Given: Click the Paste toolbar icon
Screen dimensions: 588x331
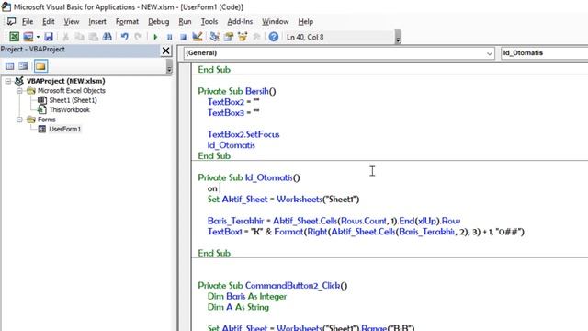Looking at the screenshot, I should tap(93, 37).
